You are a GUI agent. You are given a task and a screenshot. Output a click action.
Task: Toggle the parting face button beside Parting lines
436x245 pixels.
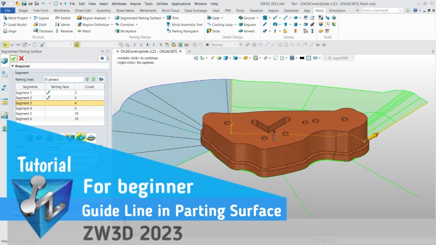click(101, 79)
